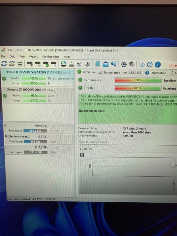Click the '277 days, 2 hours' value
Image resolution: width=177 pixels, height=236 pixels.
[x=135, y=128]
